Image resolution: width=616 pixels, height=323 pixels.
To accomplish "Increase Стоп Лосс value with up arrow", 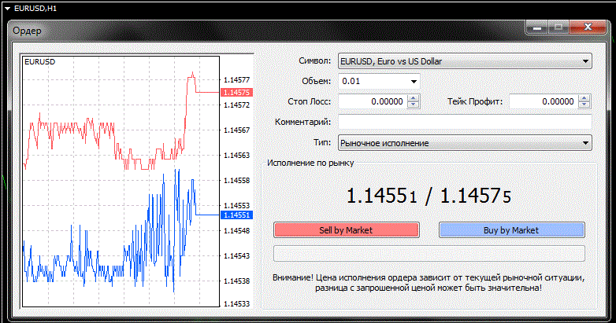I will coord(415,98).
